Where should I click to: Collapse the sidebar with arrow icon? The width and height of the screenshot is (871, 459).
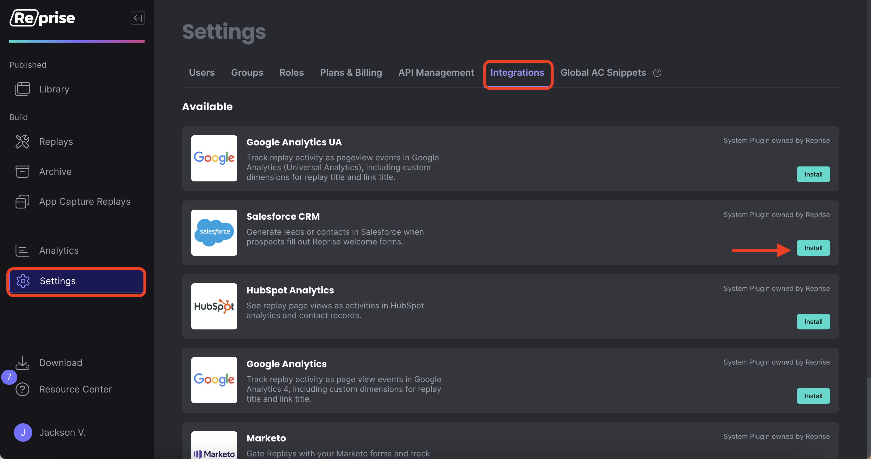138,18
